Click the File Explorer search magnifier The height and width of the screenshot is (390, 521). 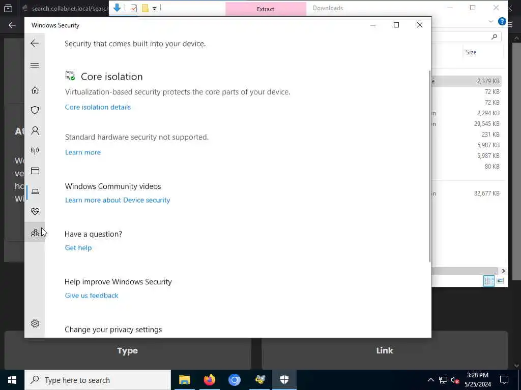click(495, 37)
